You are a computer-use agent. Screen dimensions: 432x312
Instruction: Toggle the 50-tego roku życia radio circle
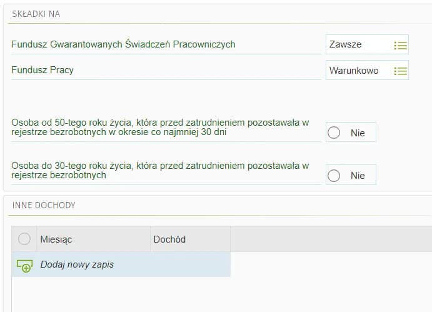334,133
